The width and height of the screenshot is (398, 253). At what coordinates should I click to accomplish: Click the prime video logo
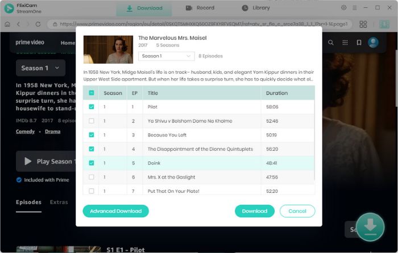click(x=30, y=43)
